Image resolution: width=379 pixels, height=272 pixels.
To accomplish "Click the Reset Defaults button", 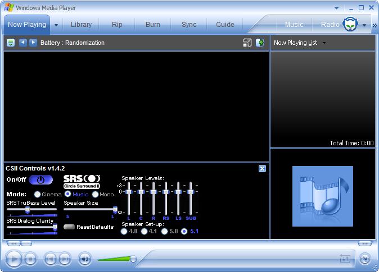I will (69, 227).
